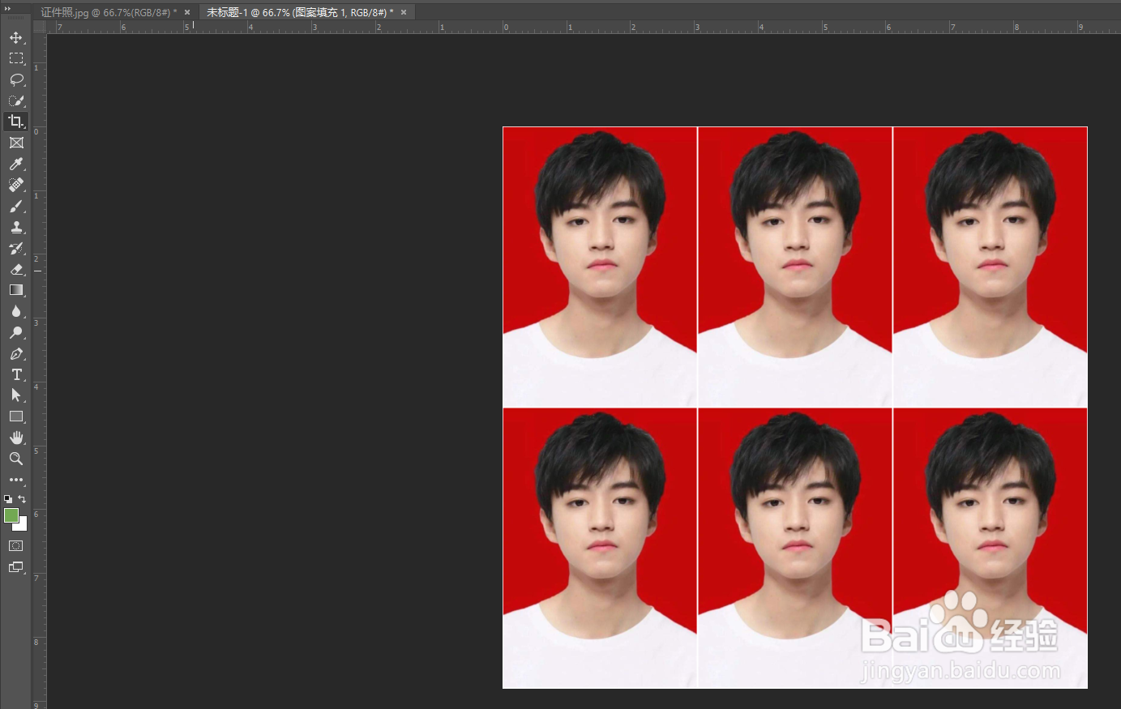Image resolution: width=1121 pixels, height=709 pixels.
Task: Select the Eraser tool
Action: [x=16, y=269]
